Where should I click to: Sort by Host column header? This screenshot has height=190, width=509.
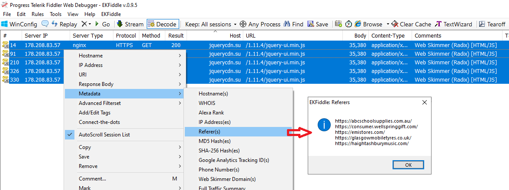(215, 35)
